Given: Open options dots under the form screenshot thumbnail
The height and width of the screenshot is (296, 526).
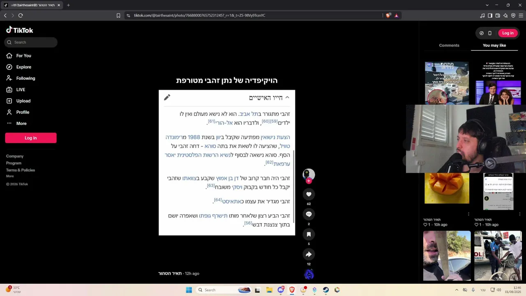Looking at the screenshot, I should [519, 214].
